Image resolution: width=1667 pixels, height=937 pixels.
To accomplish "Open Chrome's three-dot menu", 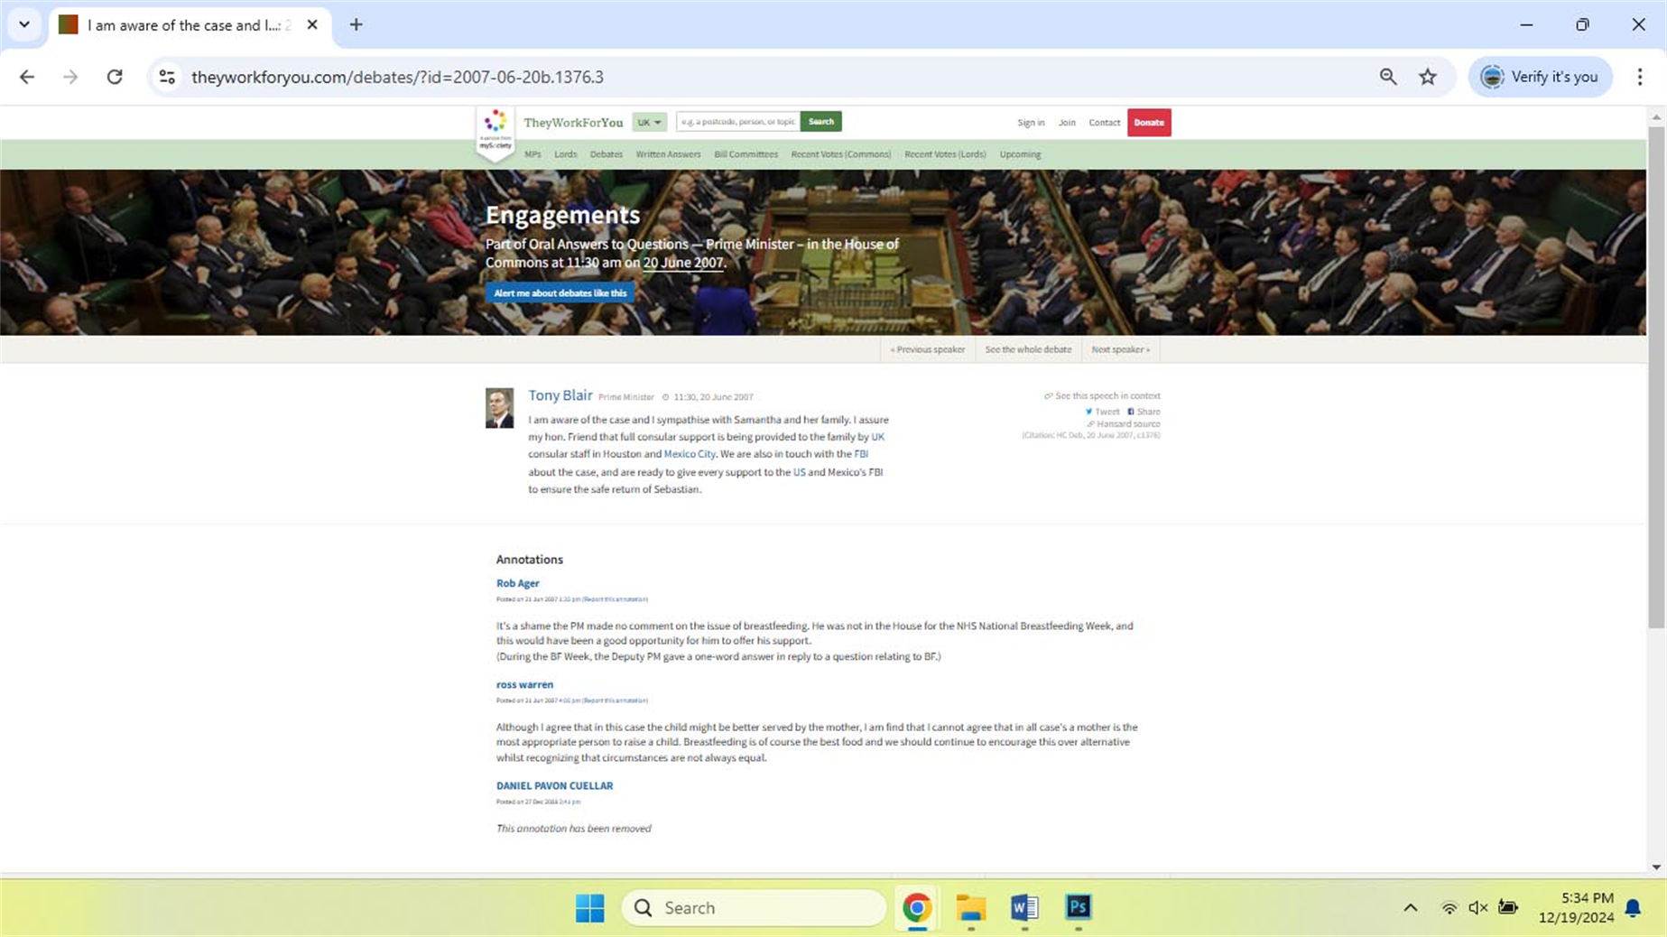I will (1639, 77).
